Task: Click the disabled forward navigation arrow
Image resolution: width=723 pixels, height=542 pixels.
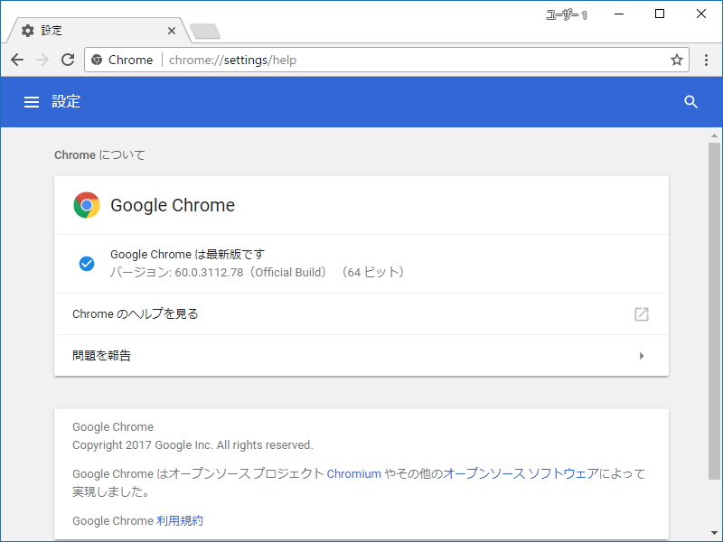Action: 42,60
